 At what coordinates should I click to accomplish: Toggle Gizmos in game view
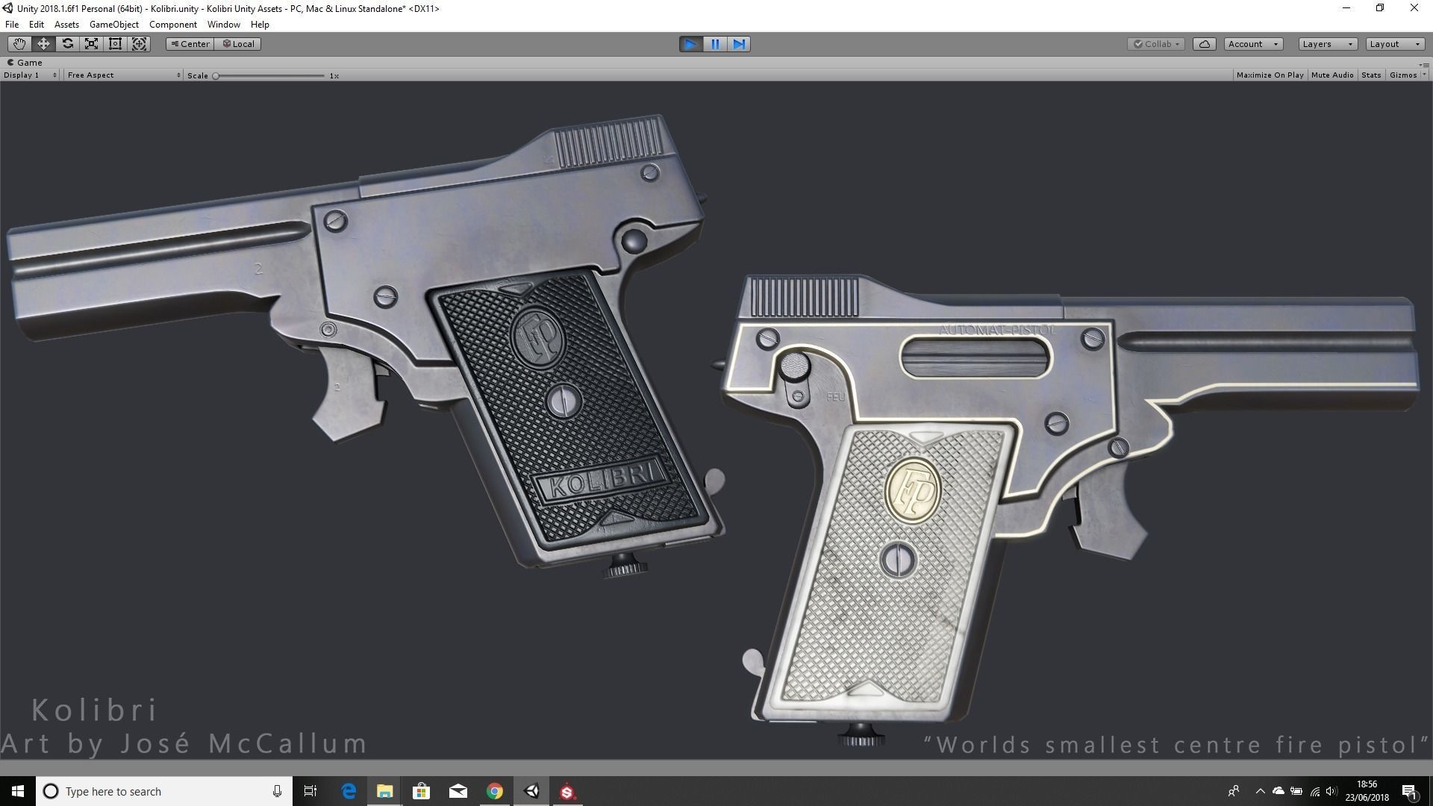click(x=1403, y=75)
